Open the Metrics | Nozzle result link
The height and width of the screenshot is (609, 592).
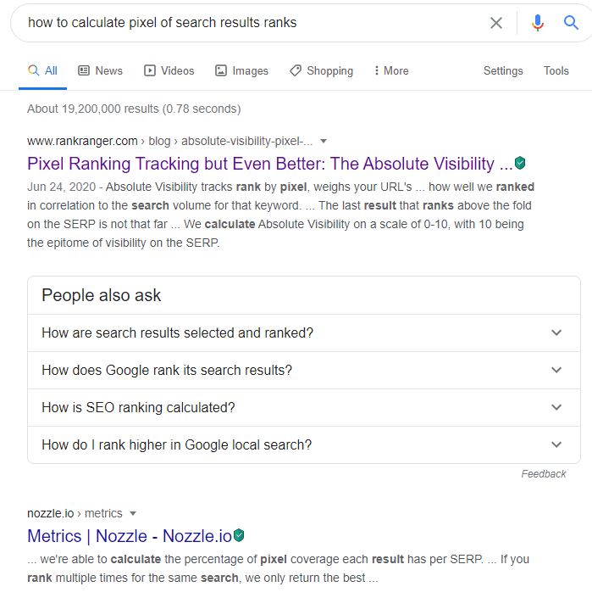(x=129, y=536)
